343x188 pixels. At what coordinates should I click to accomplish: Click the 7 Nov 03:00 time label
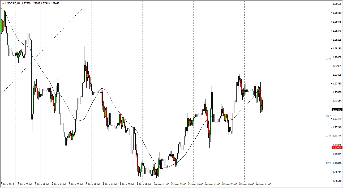(x=76, y=184)
